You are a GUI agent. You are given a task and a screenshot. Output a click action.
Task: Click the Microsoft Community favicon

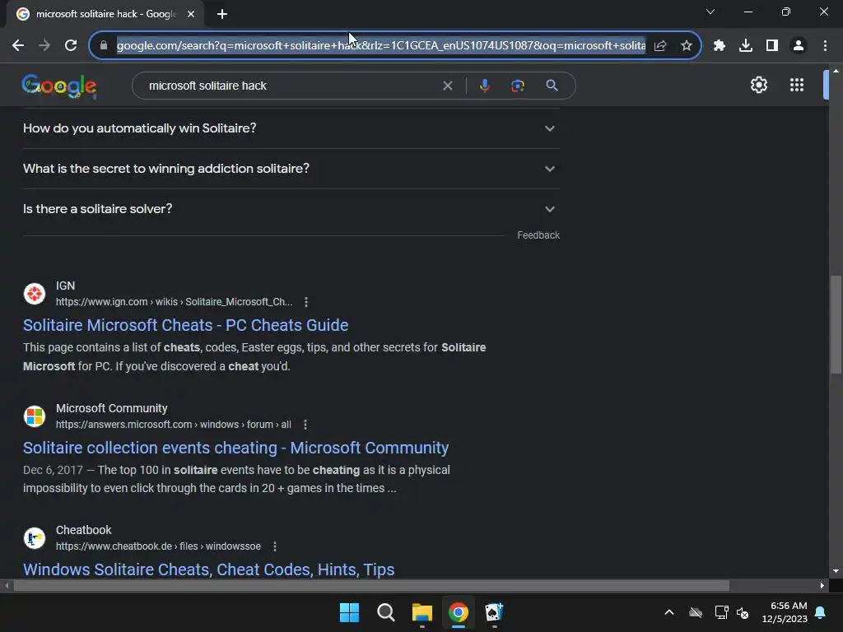pyautogui.click(x=35, y=416)
